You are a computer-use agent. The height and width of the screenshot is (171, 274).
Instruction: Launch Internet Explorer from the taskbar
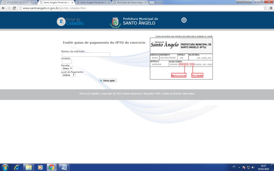tap(17, 167)
